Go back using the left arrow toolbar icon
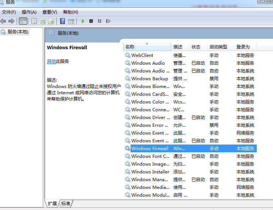 pos(3,21)
